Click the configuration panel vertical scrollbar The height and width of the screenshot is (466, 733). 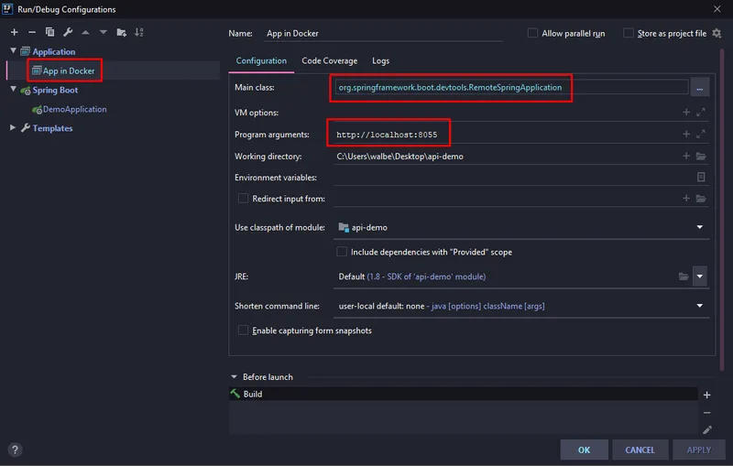coord(721,211)
